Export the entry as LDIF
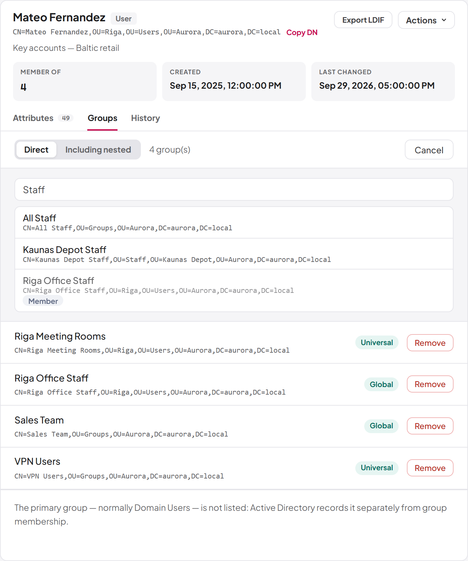 coord(363,20)
